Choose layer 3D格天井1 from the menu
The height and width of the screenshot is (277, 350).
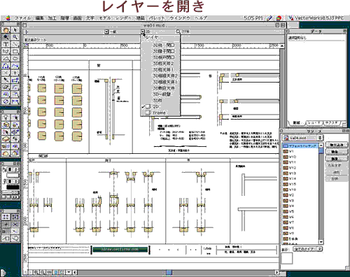pyautogui.click(x=160, y=70)
